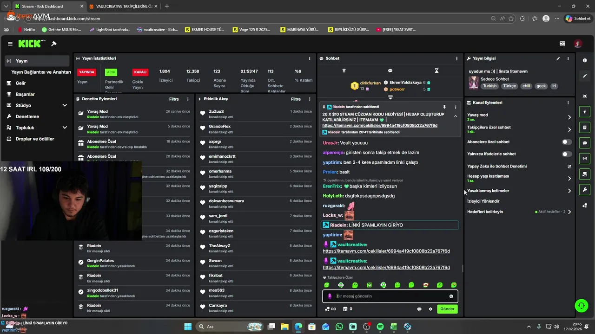Image resolution: width=595 pixels, height=334 pixels.
Task: Click the Turkish tag in Yayın bilgisi
Action: tap(489, 86)
